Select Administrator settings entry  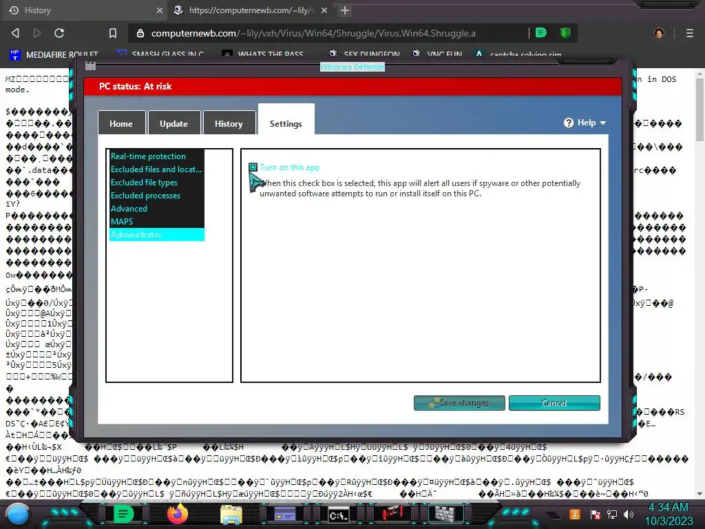156,234
